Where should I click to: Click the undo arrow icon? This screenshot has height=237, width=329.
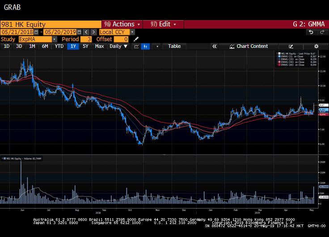point(311,32)
